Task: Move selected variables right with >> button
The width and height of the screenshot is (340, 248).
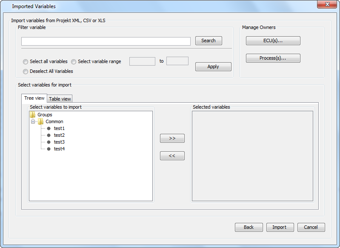Action: tap(172, 138)
